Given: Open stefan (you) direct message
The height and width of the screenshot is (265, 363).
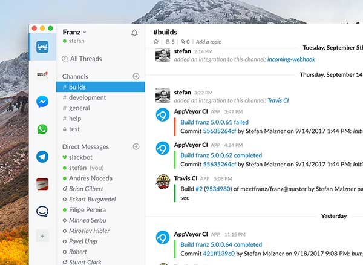Looking at the screenshot, I should point(100,168).
